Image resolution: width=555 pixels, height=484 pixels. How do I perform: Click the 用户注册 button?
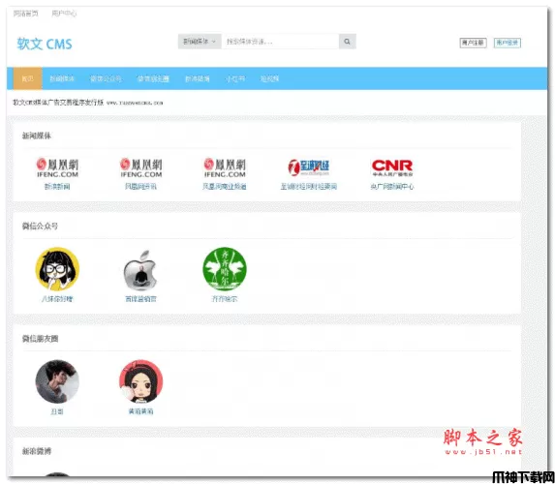point(473,43)
